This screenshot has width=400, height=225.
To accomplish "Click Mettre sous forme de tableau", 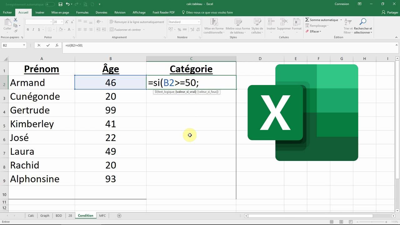I will click(238, 26).
